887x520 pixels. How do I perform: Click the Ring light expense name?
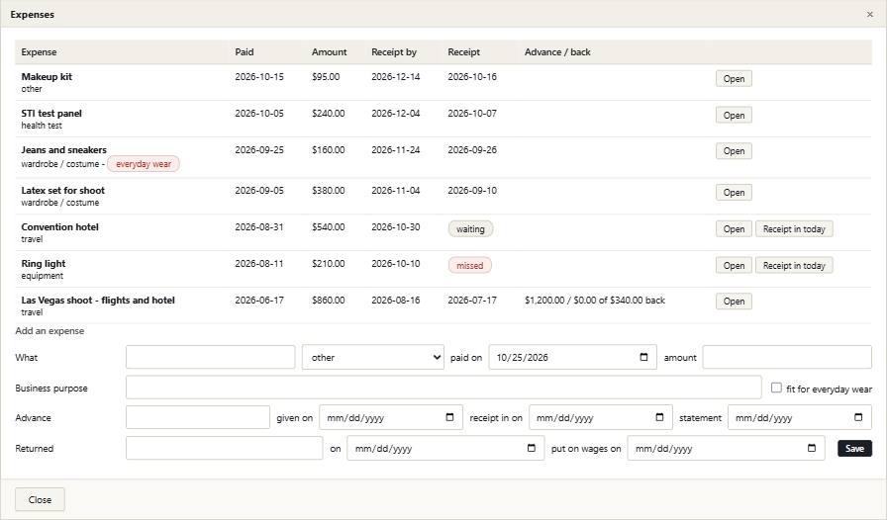(x=44, y=263)
